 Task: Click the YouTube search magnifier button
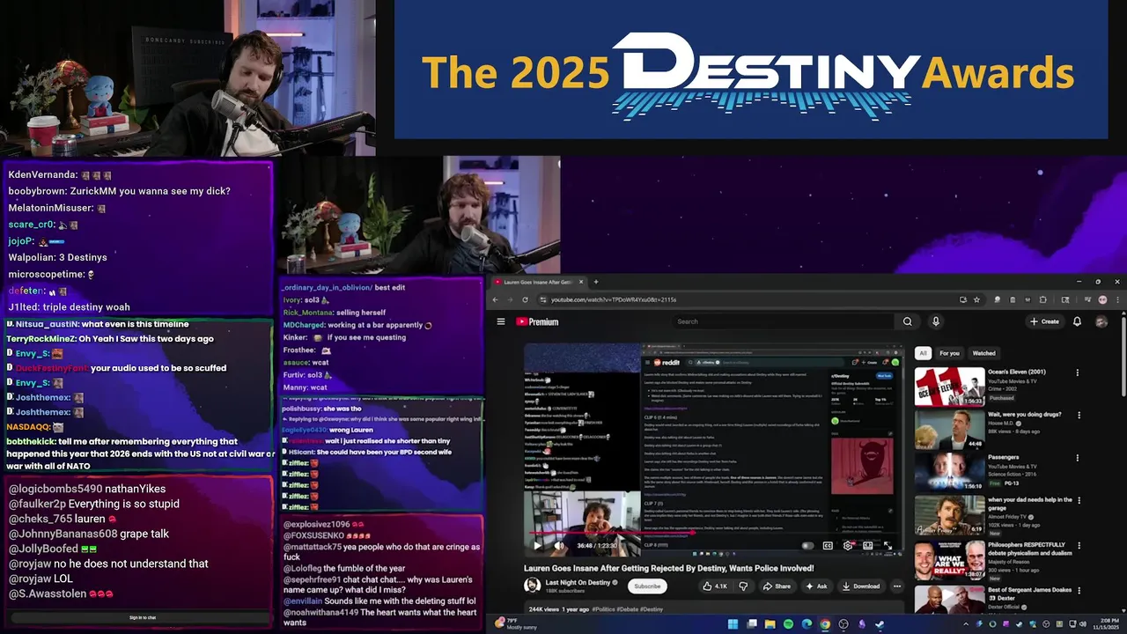coord(908,321)
